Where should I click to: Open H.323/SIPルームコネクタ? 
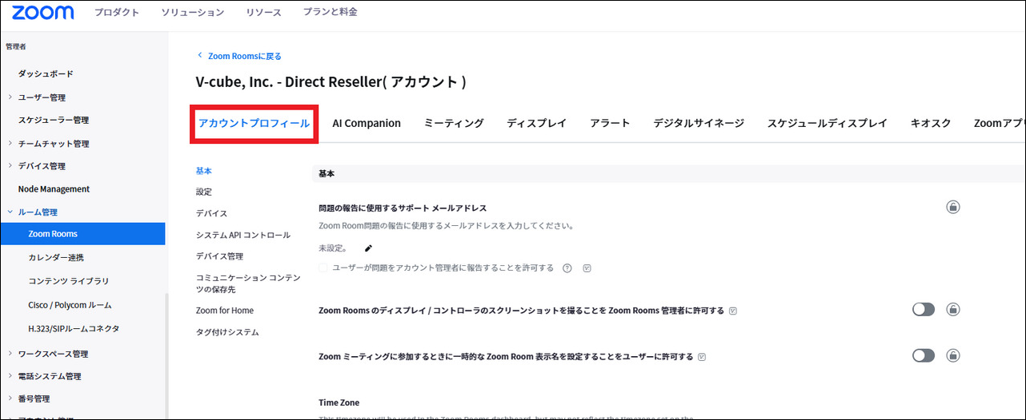click(x=74, y=328)
